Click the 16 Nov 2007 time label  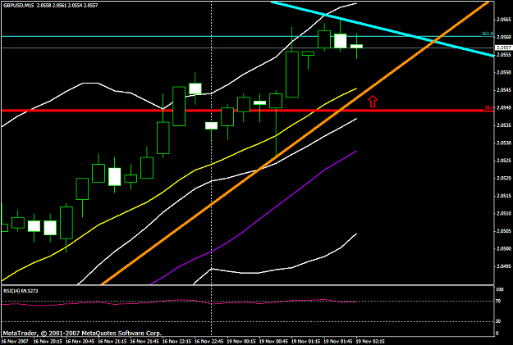point(15,342)
